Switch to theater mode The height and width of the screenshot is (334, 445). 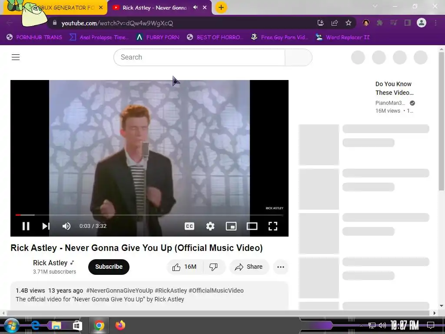252,226
